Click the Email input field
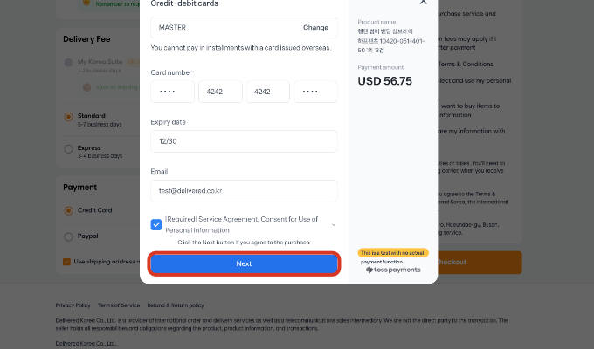Screen dimensions: 594x349 click(x=244, y=190)
